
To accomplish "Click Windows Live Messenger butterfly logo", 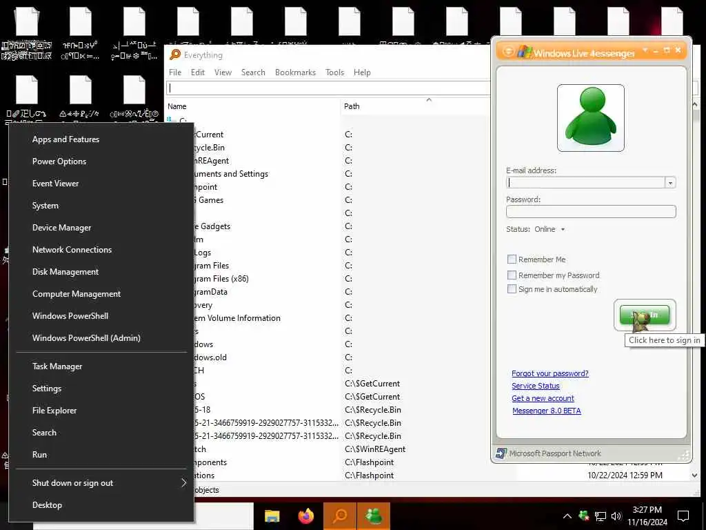I will click(x=524, y=52).
